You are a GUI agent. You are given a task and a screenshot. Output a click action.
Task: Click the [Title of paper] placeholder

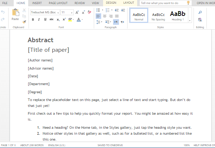(x=49, y=50)
